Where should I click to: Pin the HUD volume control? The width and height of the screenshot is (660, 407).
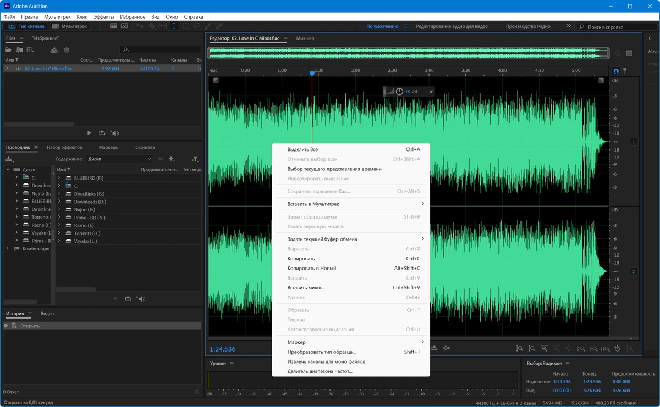[431, 92]
